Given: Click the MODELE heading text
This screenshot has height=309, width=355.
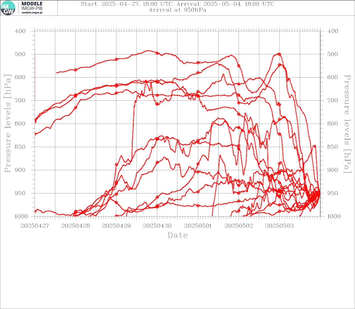Looking at the screenshot, I should tap(32, 4).
